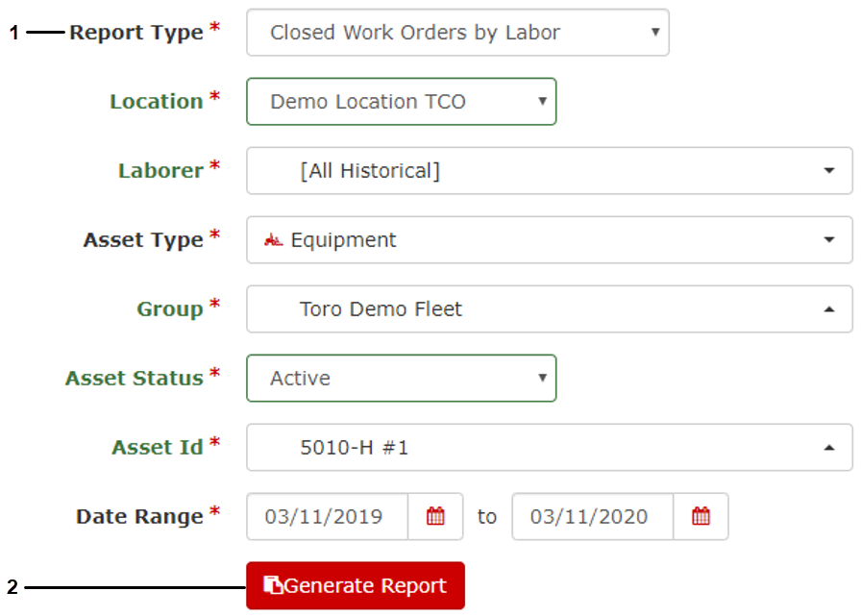The height and width of the screenshot is (616, 861).
Task: Open the start date calendar picker
Action: coord(435,517)
